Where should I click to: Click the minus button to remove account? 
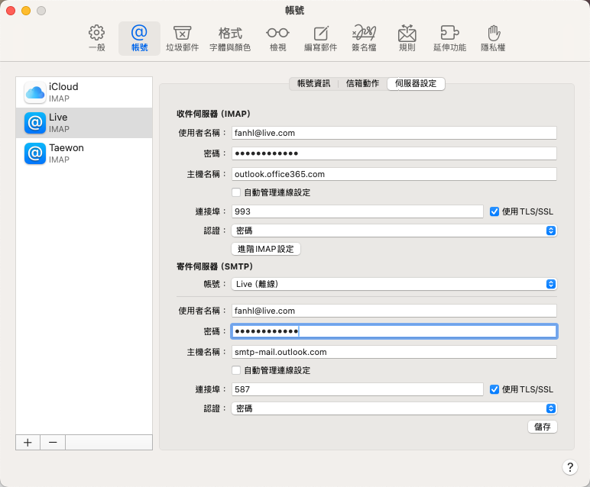click(53, 442)
